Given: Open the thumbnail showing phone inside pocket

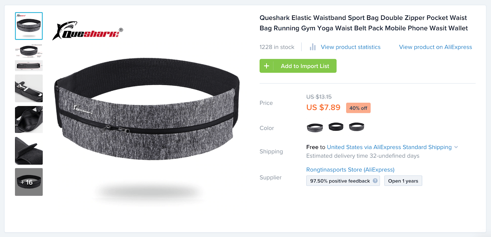Looking at the screenshot, I should 29,88.
